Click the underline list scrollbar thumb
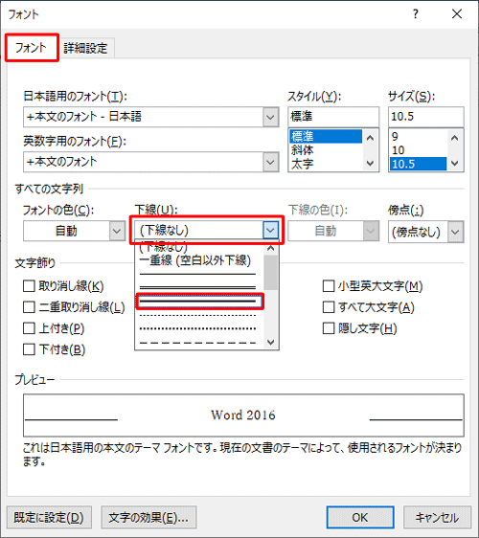Screen dimensions: 479x538 271,273
